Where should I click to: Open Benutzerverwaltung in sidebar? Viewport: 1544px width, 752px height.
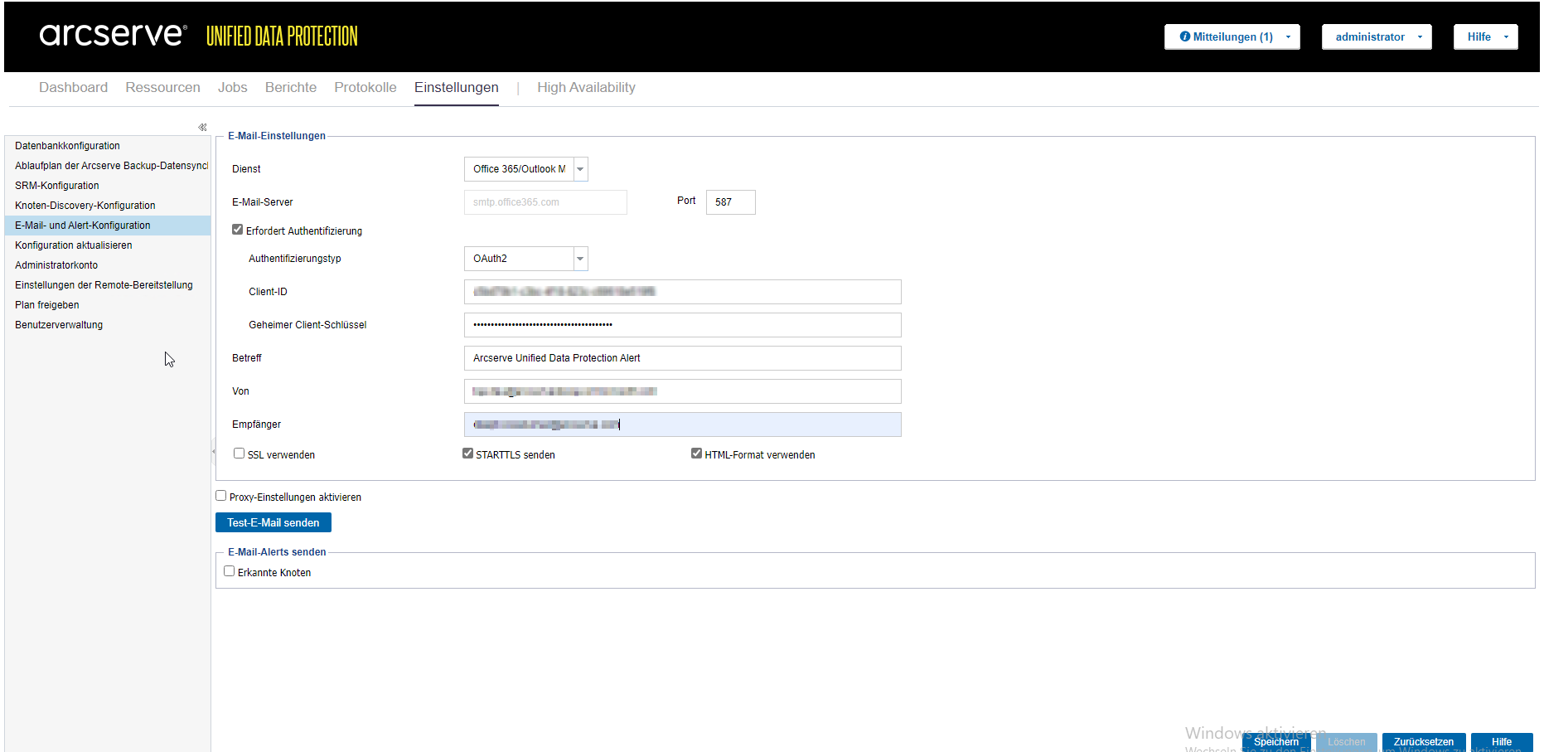pyautogui.click(x=108, y=325)
